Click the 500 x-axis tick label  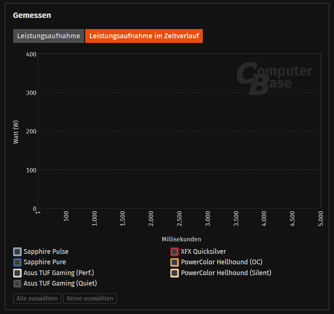[x=66, y=216]
